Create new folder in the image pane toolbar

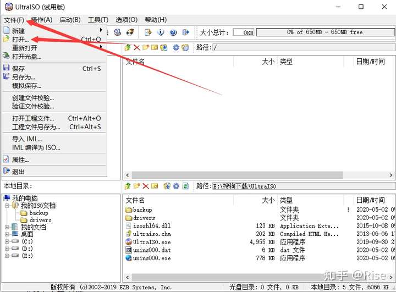click(145, 47)
